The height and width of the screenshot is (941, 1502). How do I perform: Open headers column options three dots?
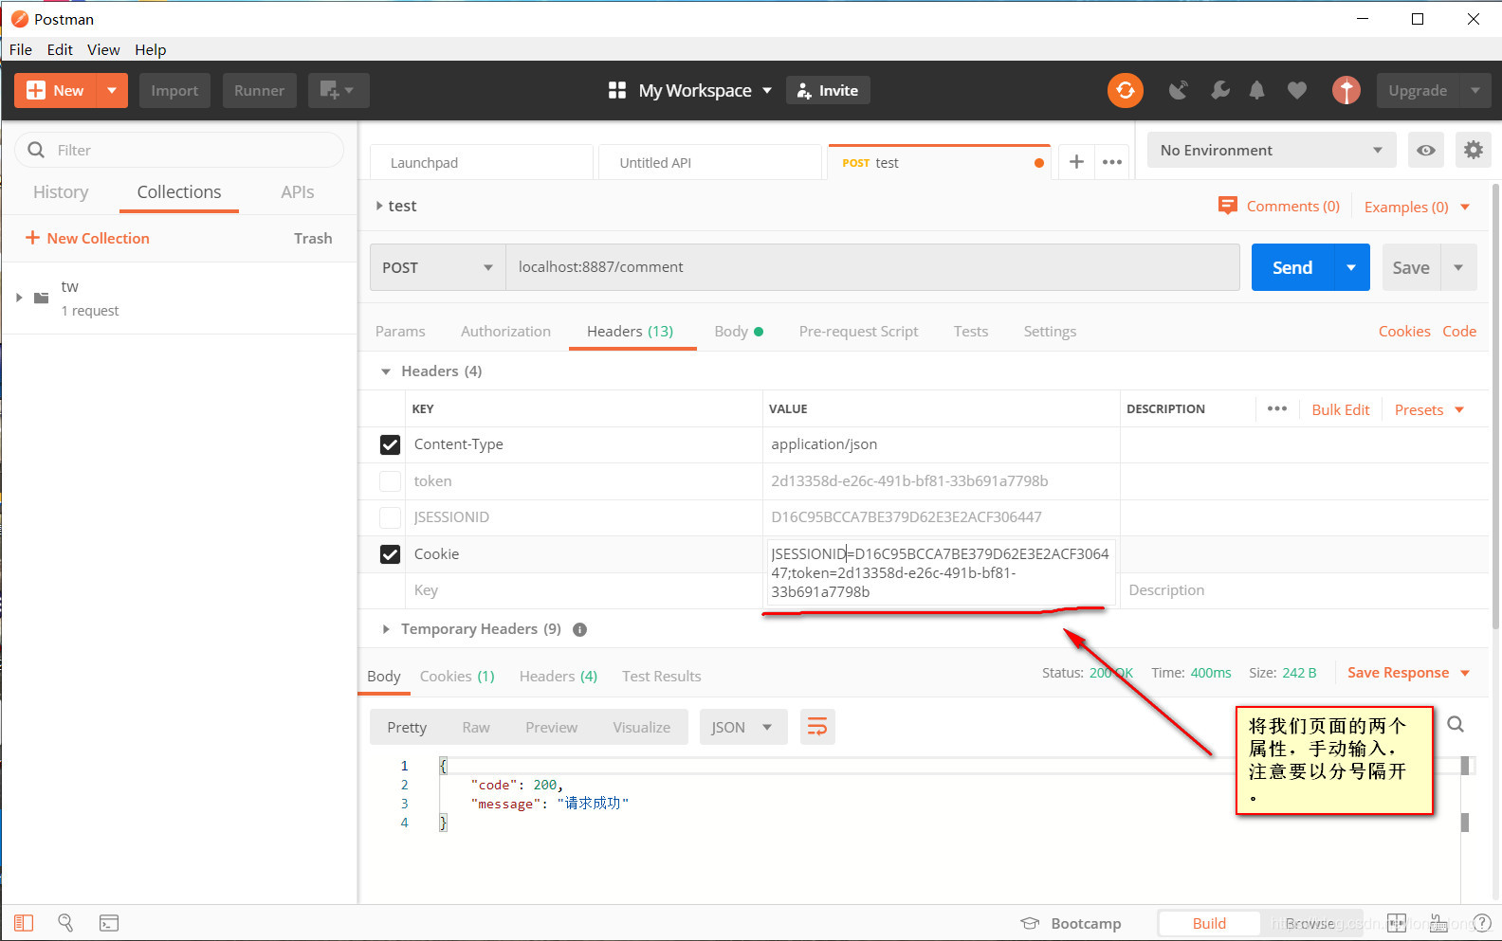(x=1277, y=408)
